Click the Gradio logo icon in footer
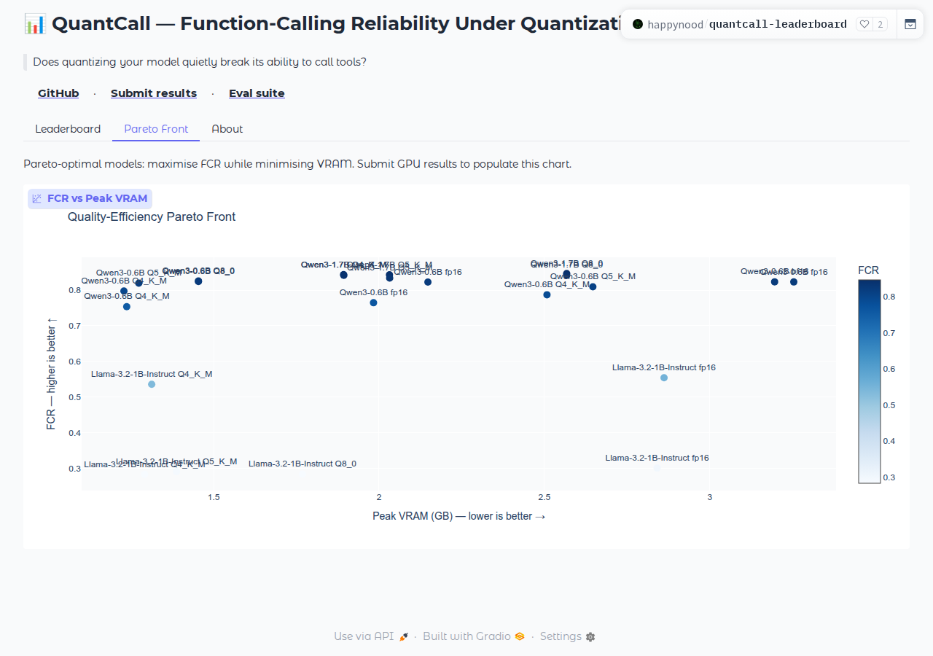 point(520,637)
